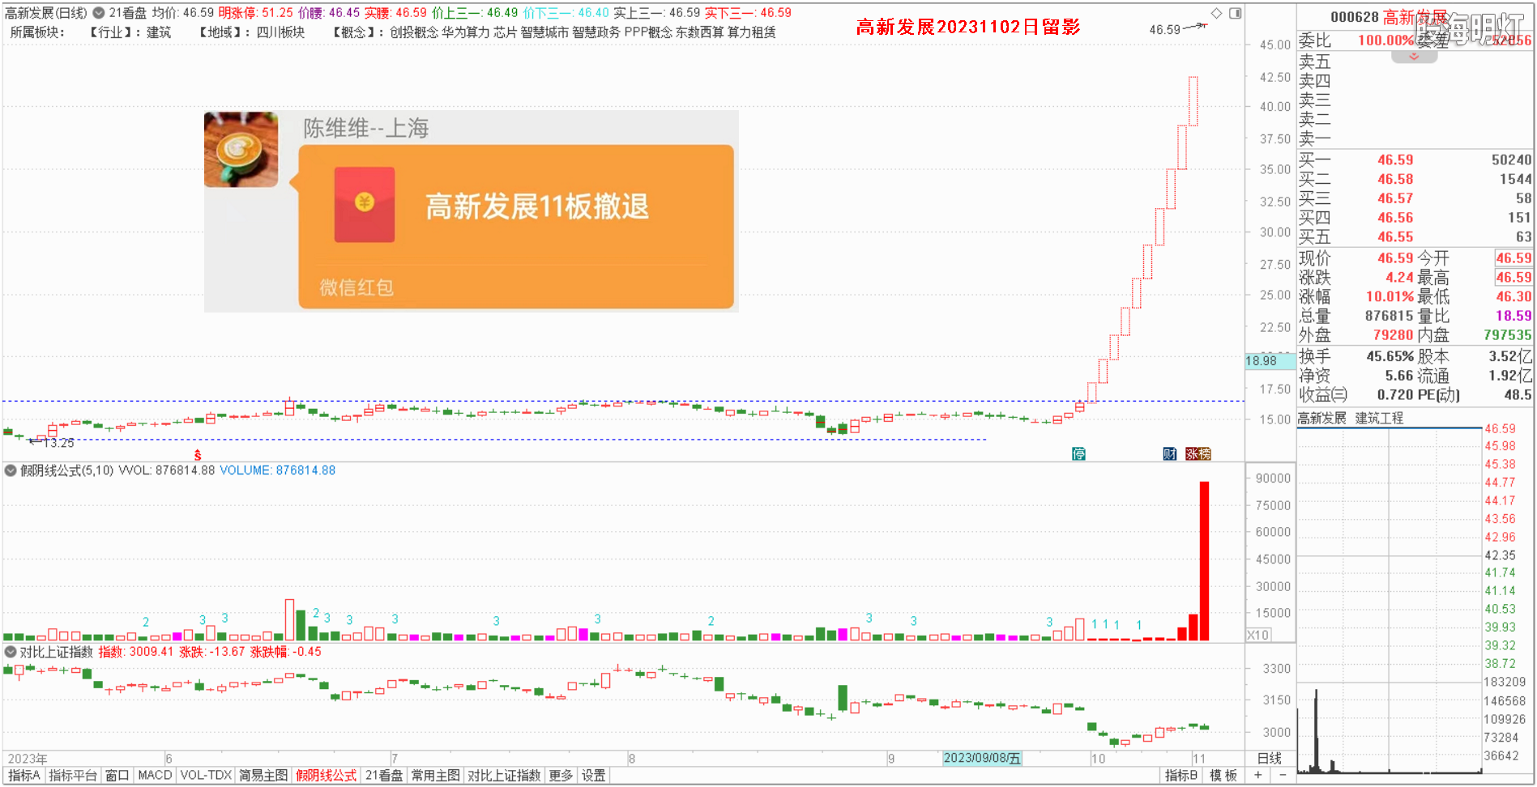
Task: Select the 对比上证指数 bottom tab
Action: [x=504, y=776]
